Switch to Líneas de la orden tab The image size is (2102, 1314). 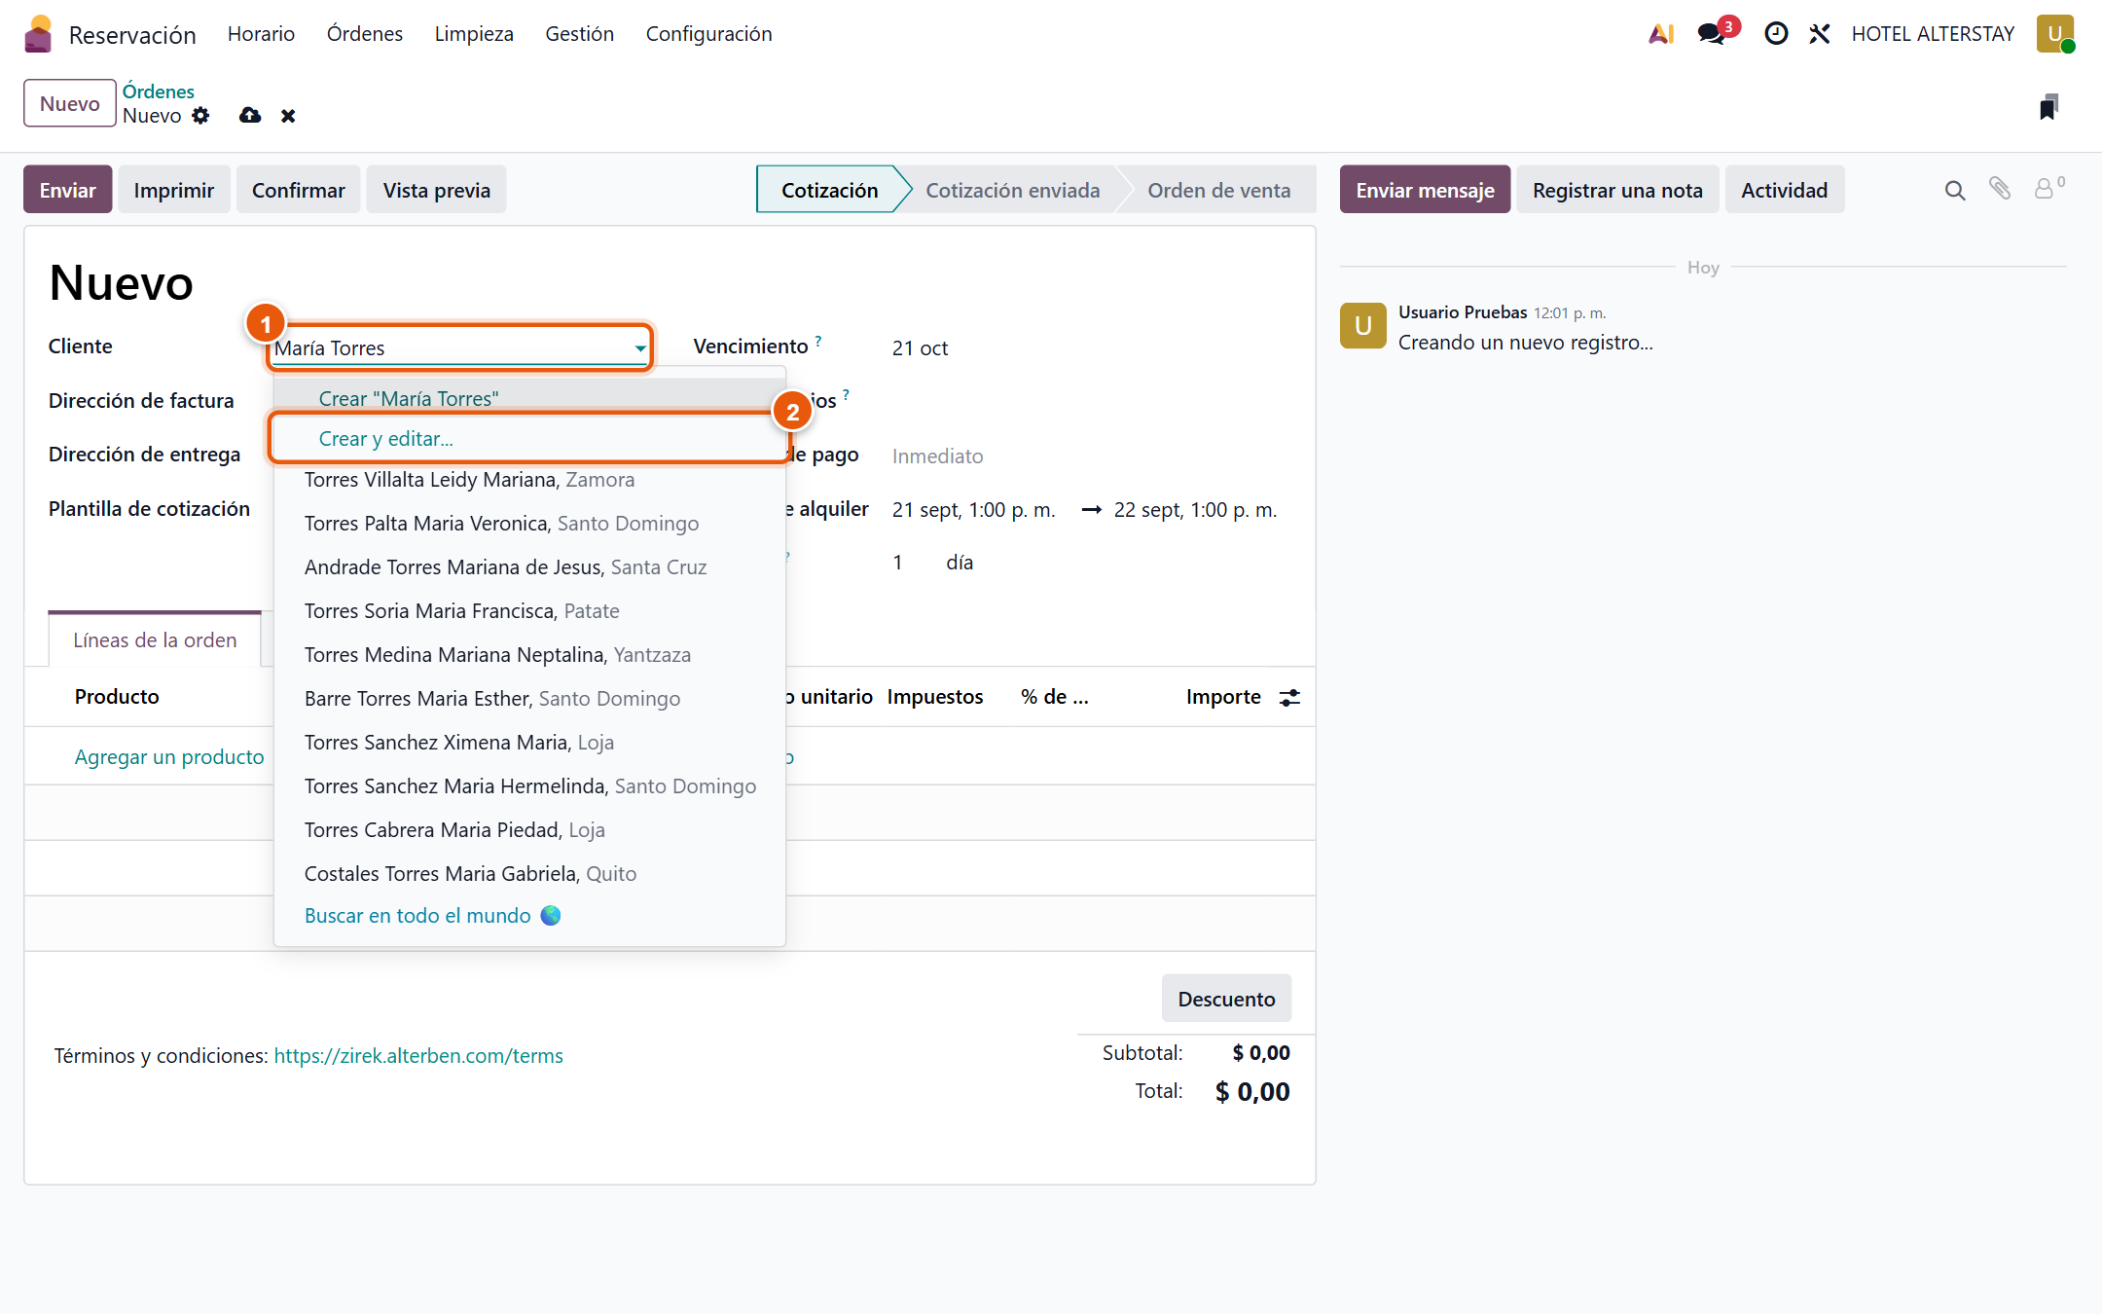pyautogui.click(x=155, y=639)
